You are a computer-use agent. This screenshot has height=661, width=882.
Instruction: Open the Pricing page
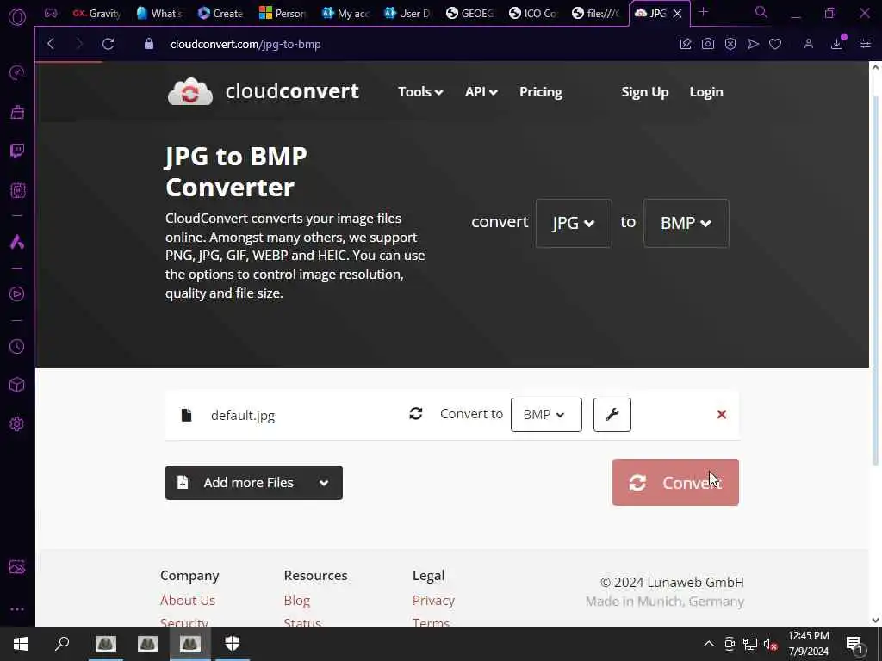tap(541, 91)
